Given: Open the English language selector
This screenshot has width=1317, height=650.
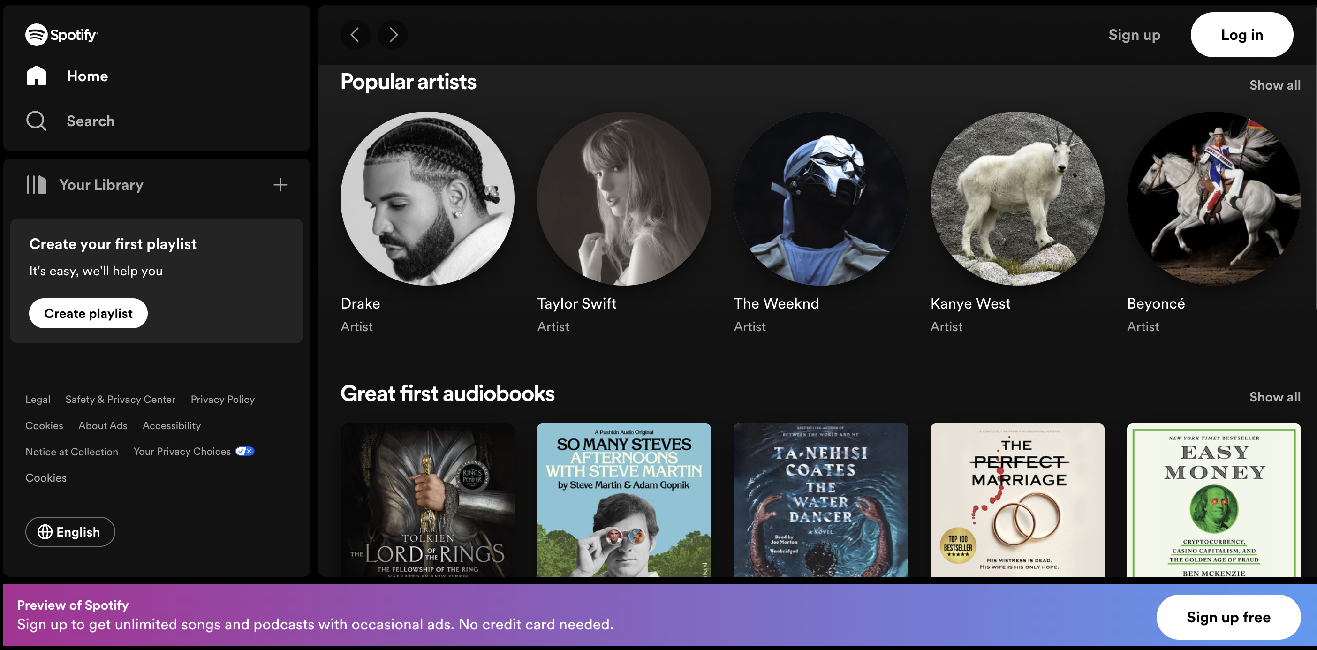Looking at the screenshot, I should (70, 532).
